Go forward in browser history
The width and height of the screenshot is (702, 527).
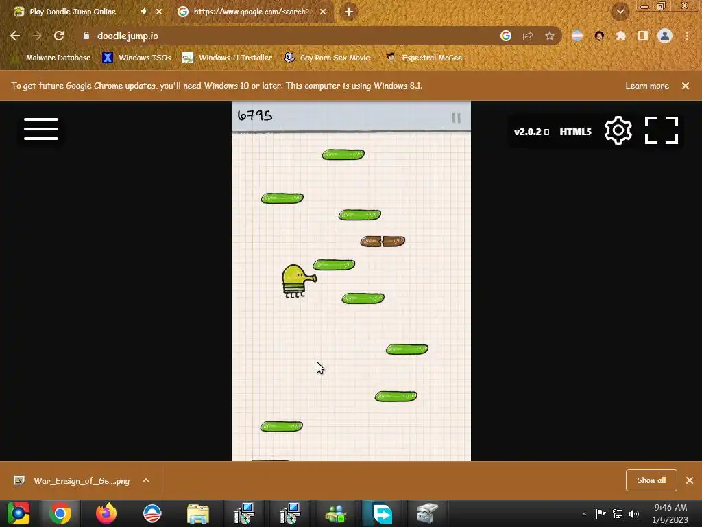coord(37,36)
